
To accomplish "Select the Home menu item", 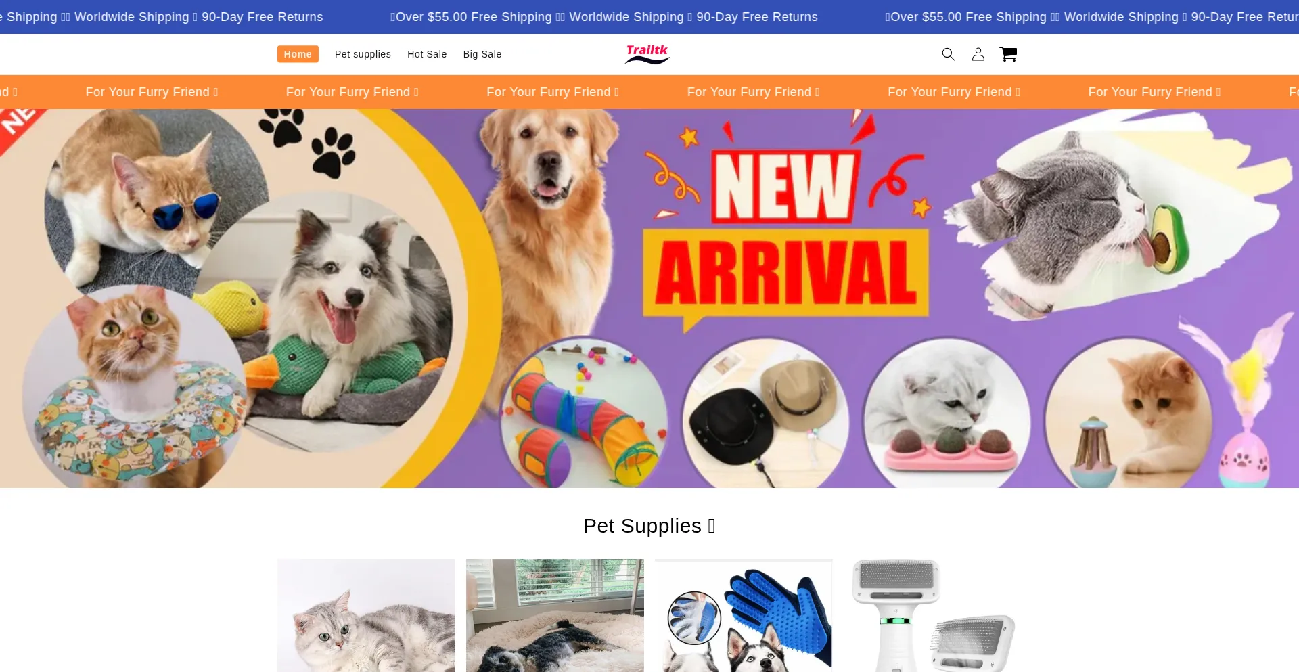I will [x=298, y=54].
